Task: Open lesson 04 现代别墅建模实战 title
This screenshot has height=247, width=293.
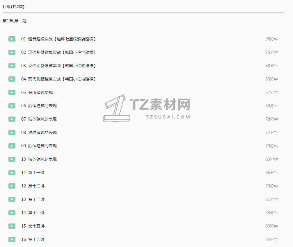Action: pyautogui.click(x=58, y=79)
